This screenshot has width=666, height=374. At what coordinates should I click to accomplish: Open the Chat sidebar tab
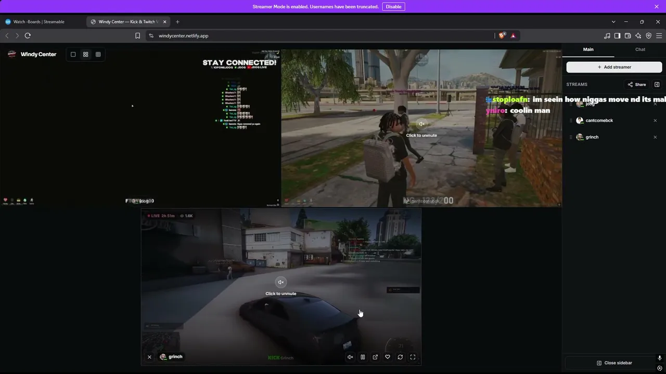tap(640, 49)
